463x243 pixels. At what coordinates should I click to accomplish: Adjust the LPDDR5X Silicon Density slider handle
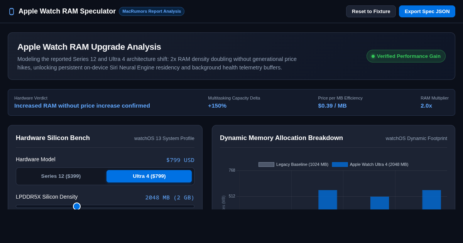pyautogui.click(x=77, y=206)
